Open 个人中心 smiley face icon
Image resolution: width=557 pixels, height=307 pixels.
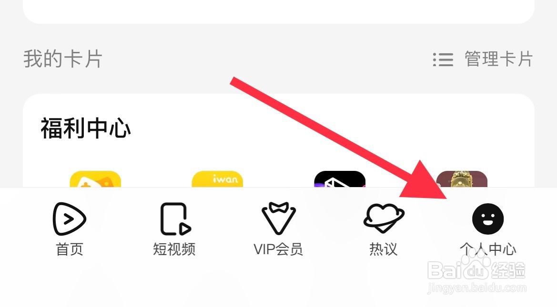tap(488, 218)
